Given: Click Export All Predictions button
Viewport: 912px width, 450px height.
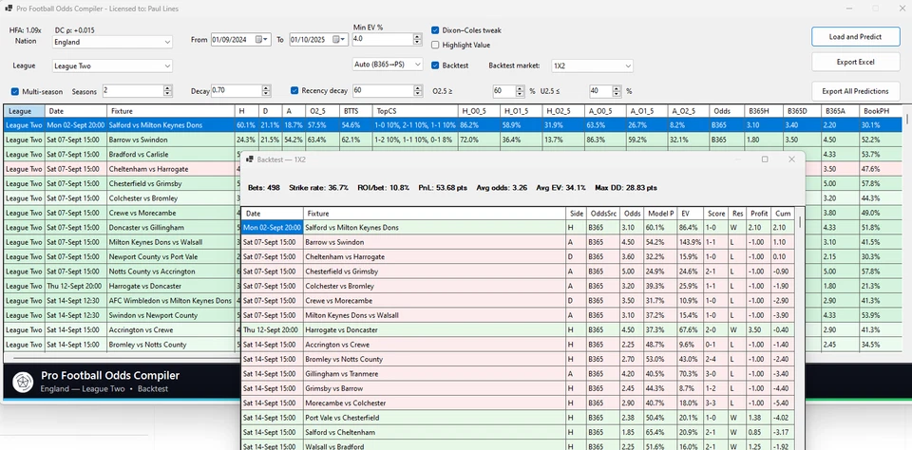Looking at the screenshot, I should (x=855, y=91).
